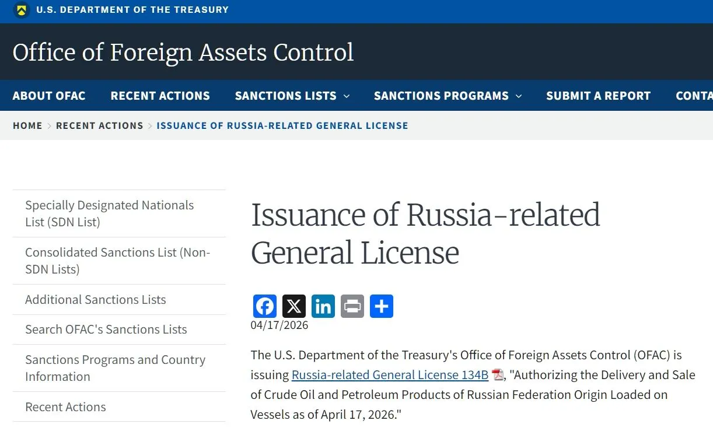This screenshot has width=713, height=431.
Task: Select the breadcrumb arrow after HOME
Action: click(x=50, y=125)
